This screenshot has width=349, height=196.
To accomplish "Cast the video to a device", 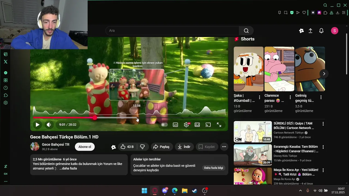I will click(x=208, y=125).
